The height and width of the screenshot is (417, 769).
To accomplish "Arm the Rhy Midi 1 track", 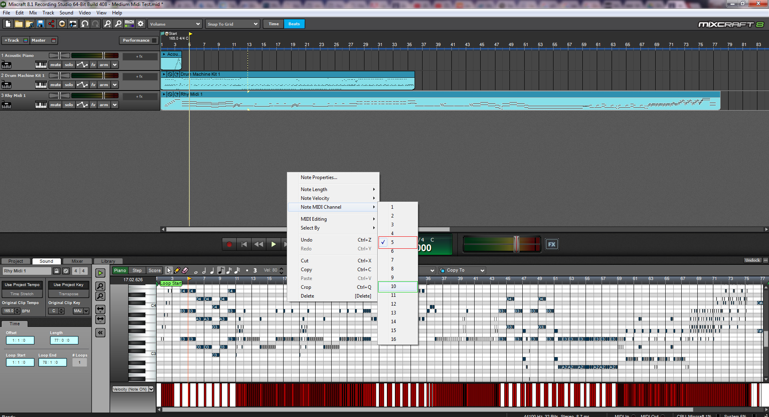I will coord(104,105).
